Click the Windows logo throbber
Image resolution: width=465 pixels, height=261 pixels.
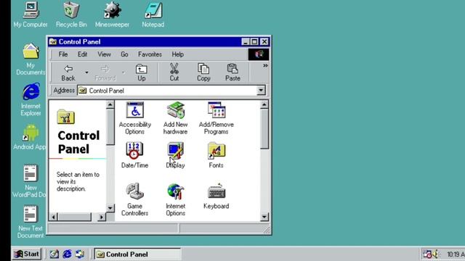pos(259,54)
